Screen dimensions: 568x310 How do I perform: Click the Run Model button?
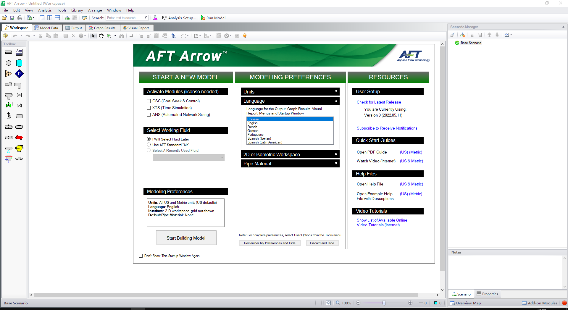pos(213,18)
